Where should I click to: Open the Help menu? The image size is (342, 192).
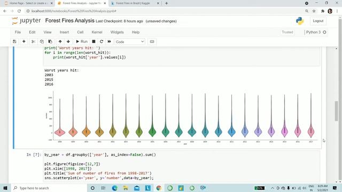tap(136, 32)
